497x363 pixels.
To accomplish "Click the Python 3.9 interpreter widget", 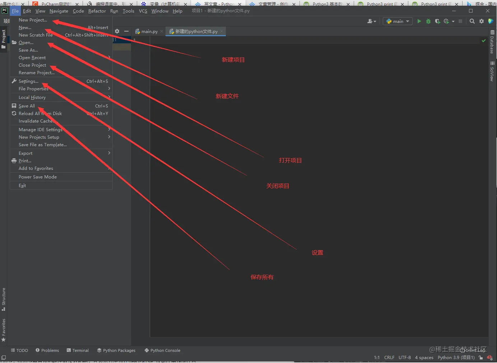I will [x=456, y=357].
